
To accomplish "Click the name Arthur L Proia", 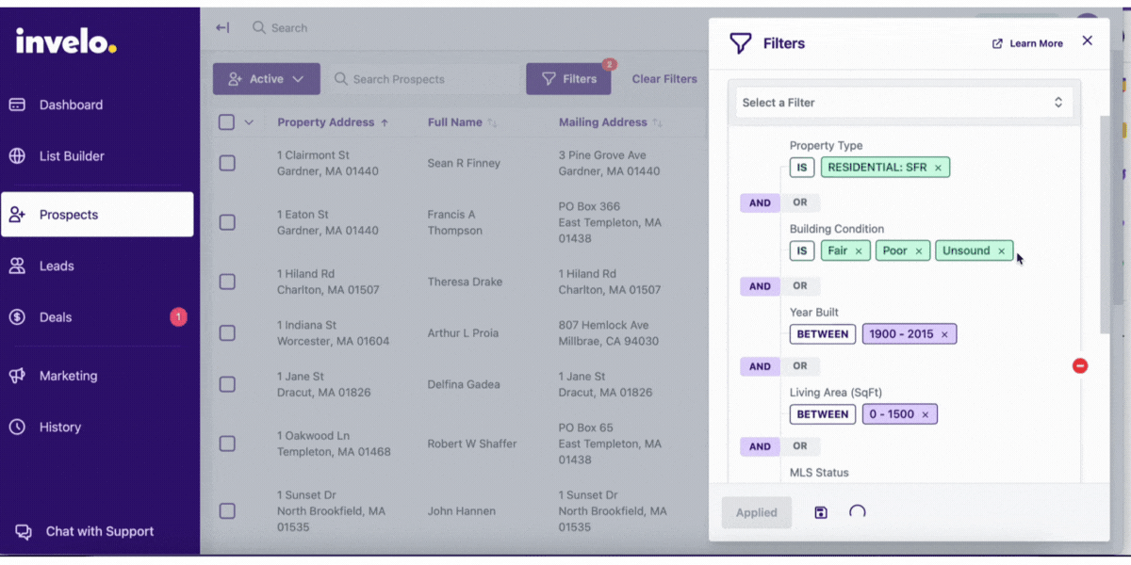I will pyautogui.click(x=463, y=333).
